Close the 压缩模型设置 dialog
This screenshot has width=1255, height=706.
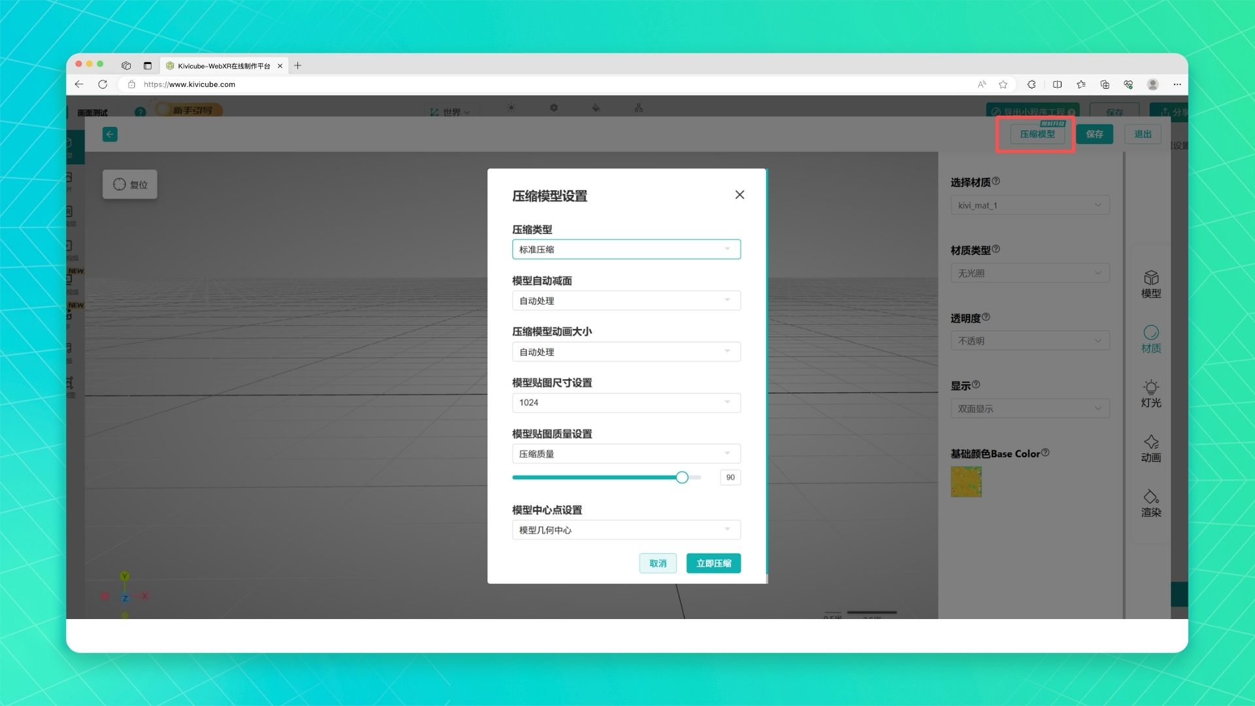pos(739,195)
